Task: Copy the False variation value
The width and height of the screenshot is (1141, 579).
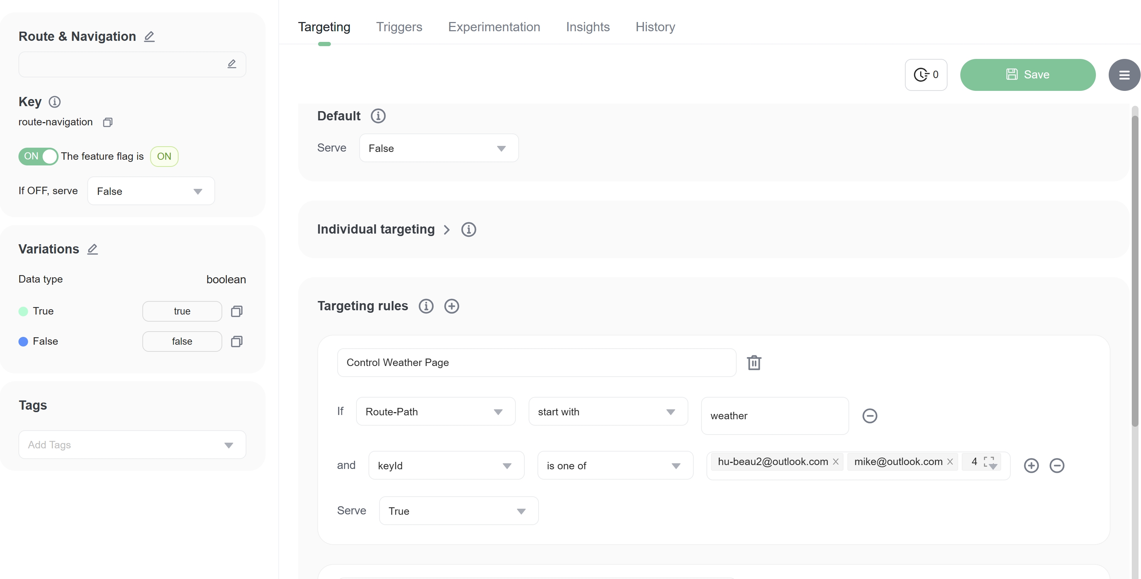Action: click(236, 342)
